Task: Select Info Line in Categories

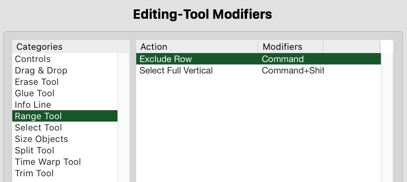Action: point(33,105)
